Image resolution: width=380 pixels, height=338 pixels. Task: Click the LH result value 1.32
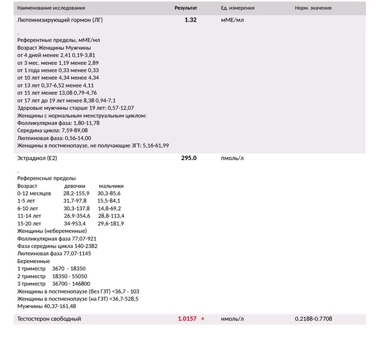tap(190, 20)
